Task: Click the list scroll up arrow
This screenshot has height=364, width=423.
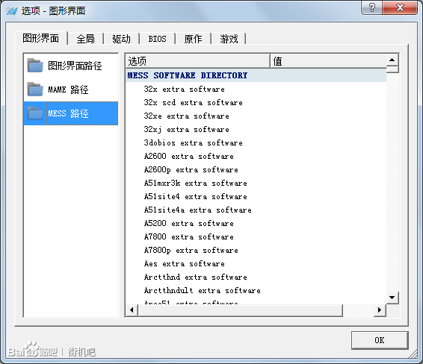Action: [x=392, y=60]
